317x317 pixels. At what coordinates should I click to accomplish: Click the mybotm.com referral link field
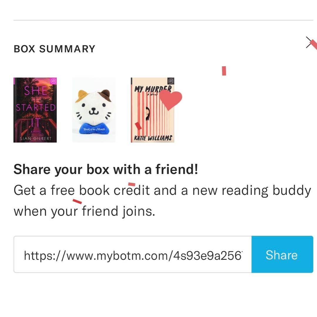[x=133, y=255]
